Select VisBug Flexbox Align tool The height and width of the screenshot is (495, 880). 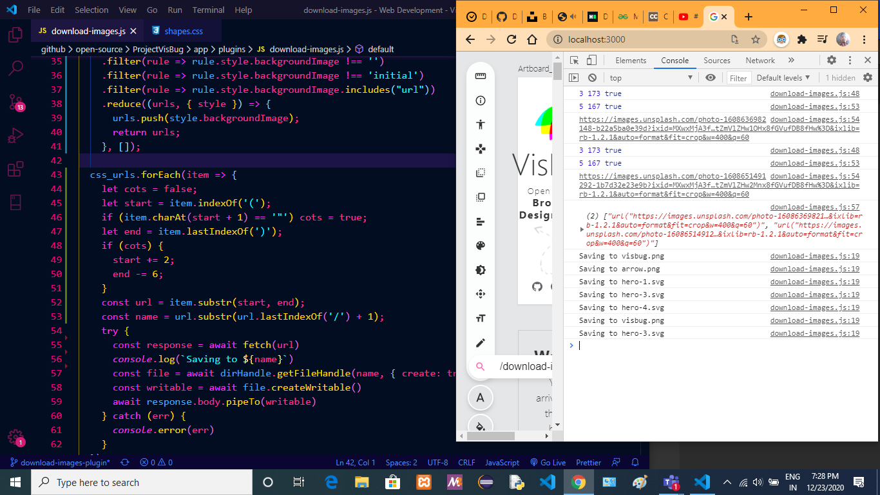pos(480,222)
